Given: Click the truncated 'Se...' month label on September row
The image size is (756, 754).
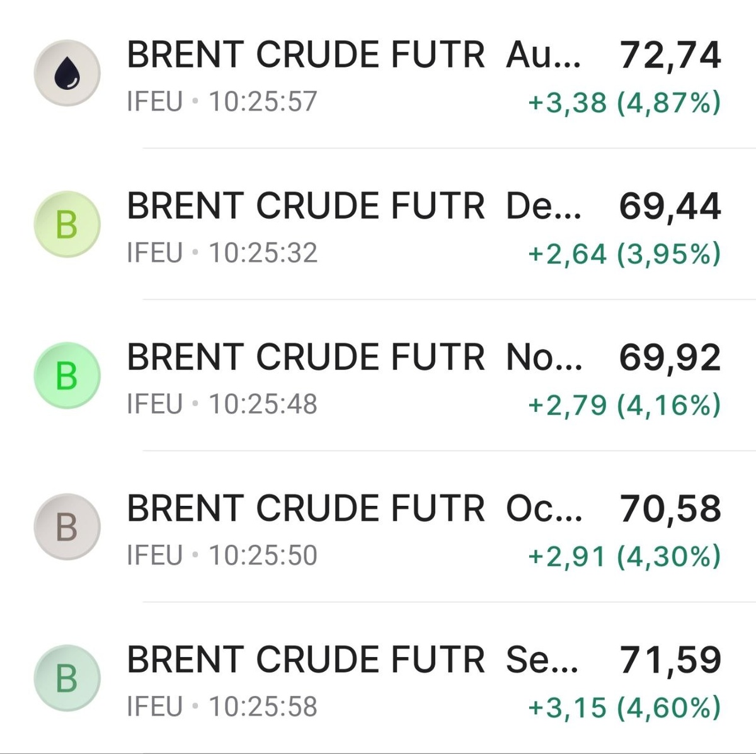Looking at the screenshot, I should point(546,659).
